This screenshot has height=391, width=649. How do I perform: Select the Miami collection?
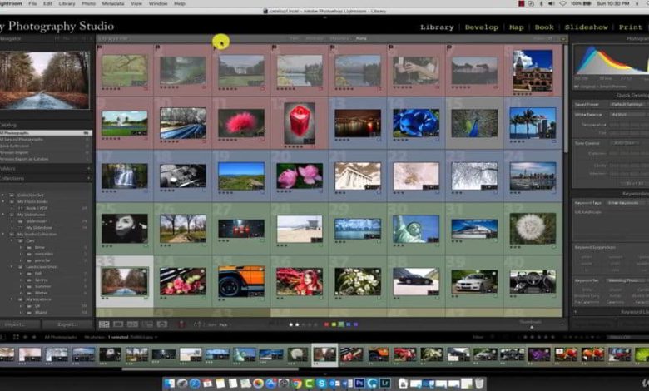tap(41, 313)
